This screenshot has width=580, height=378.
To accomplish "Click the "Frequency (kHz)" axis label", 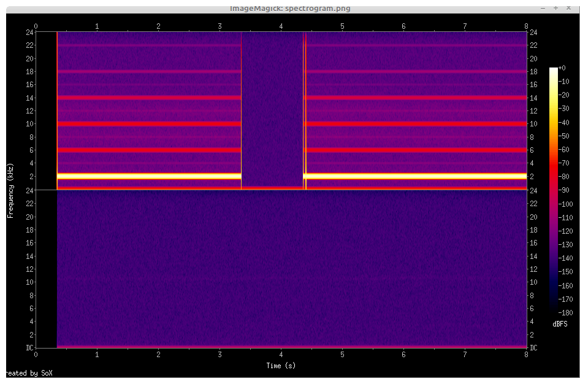I will (10, 190).
